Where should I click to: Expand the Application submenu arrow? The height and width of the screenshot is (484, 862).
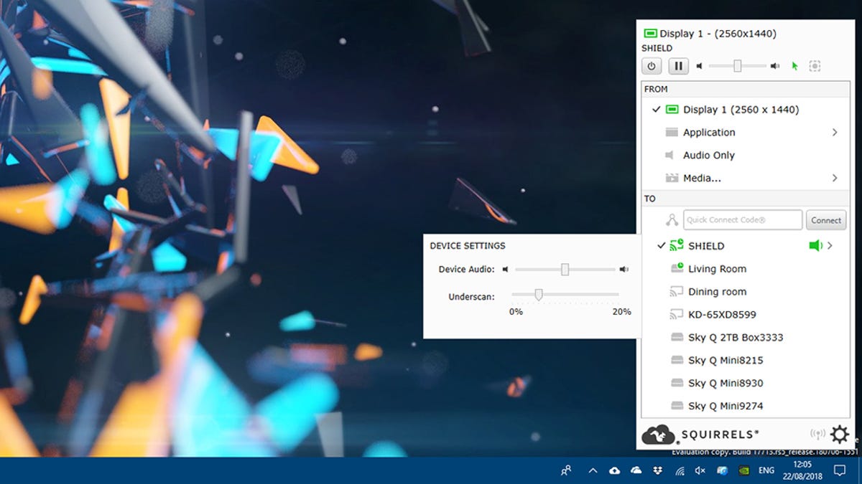pyautogui.click(x=835, y=132)
